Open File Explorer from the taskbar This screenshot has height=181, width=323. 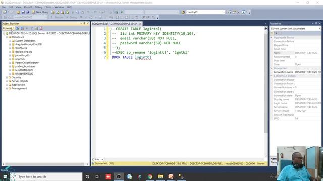pyautogui.click(x=160, y=176)
